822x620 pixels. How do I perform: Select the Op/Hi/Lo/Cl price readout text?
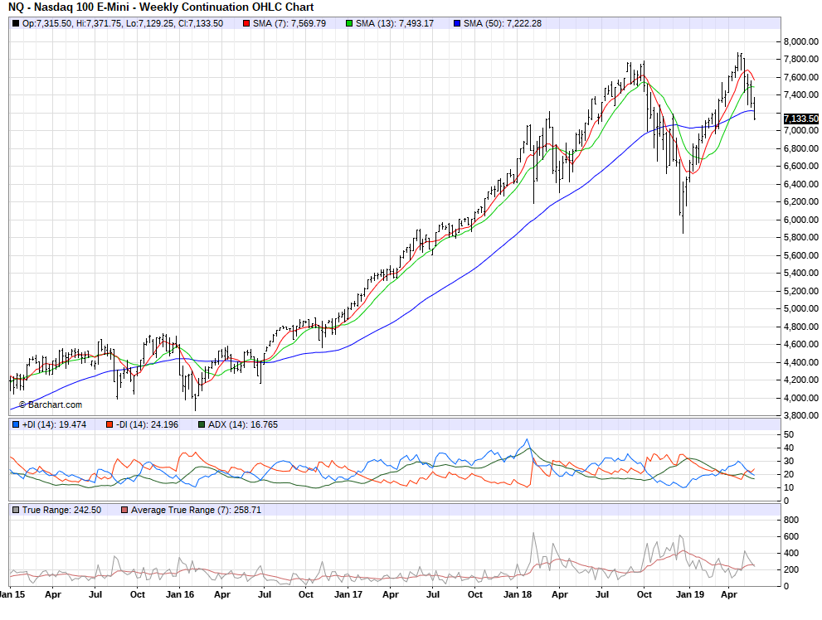pyautogui.click(x=123, y=23)
